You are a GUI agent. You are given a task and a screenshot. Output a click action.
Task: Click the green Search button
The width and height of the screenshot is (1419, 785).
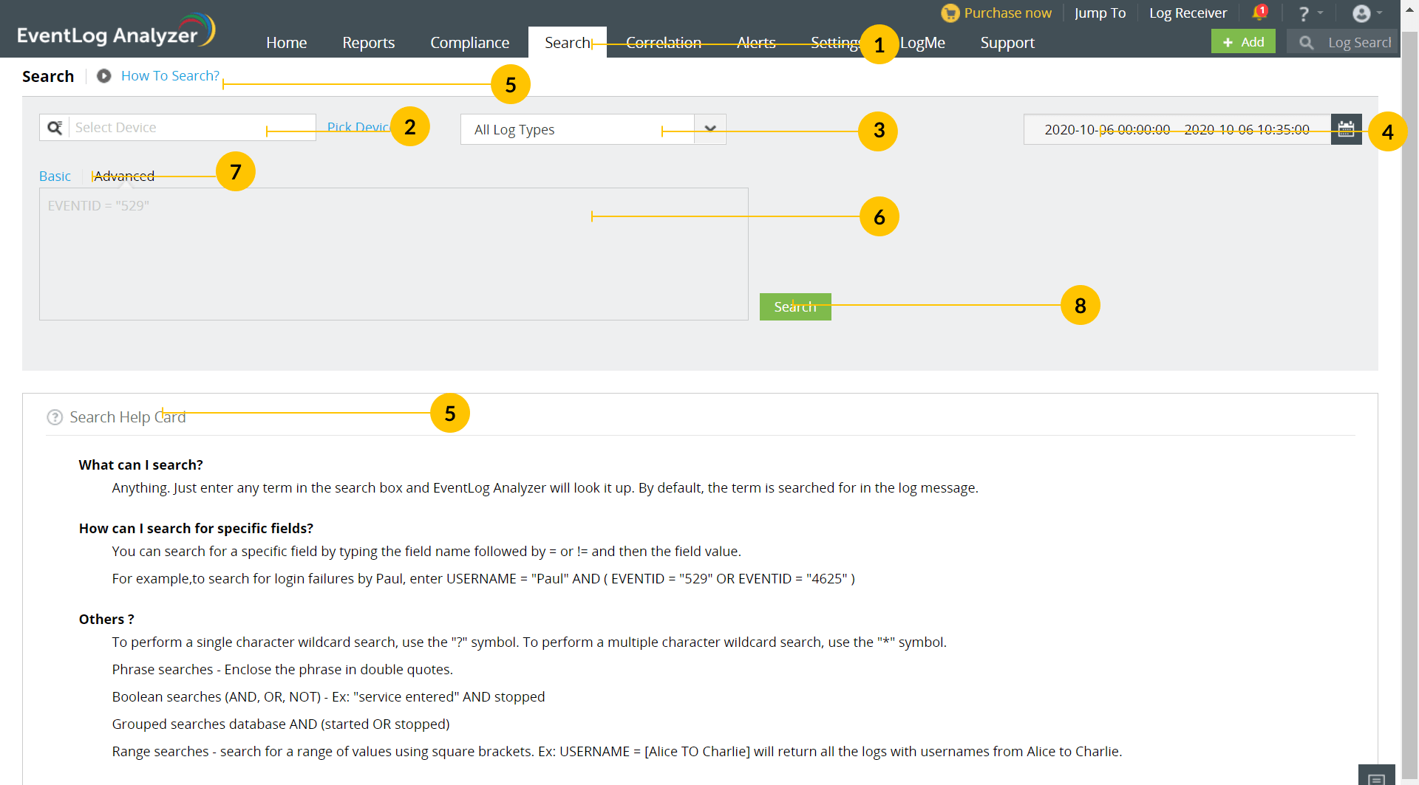coord(795,306)
